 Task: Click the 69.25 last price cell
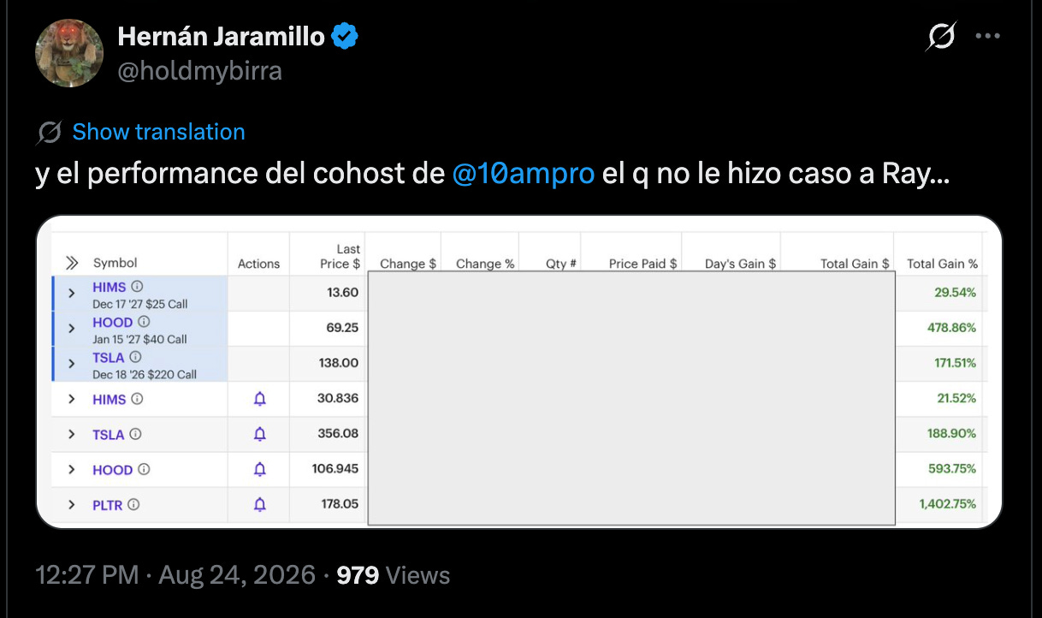coord(342,328)
